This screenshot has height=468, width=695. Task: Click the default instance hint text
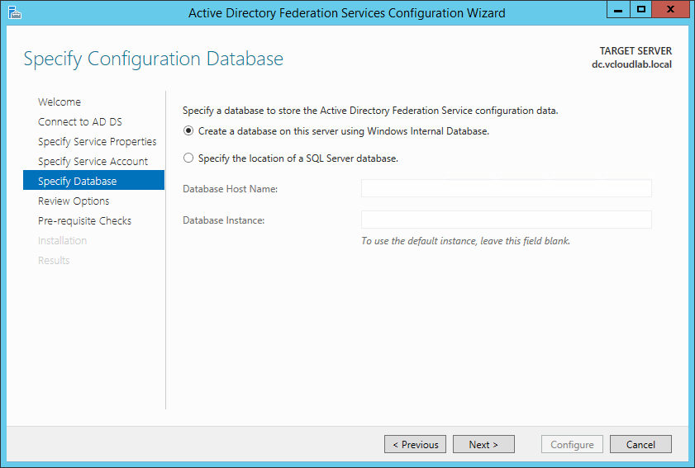[x=465, y=241]
